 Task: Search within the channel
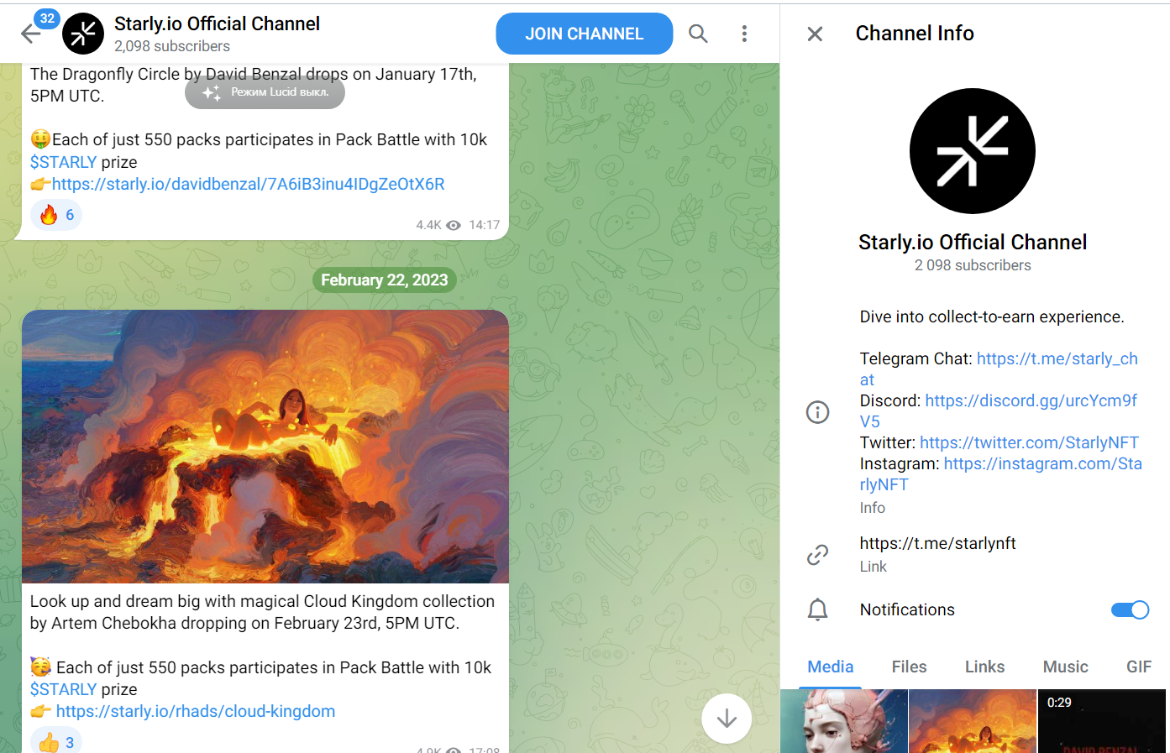pyautogui.click(x=698, y=34)
